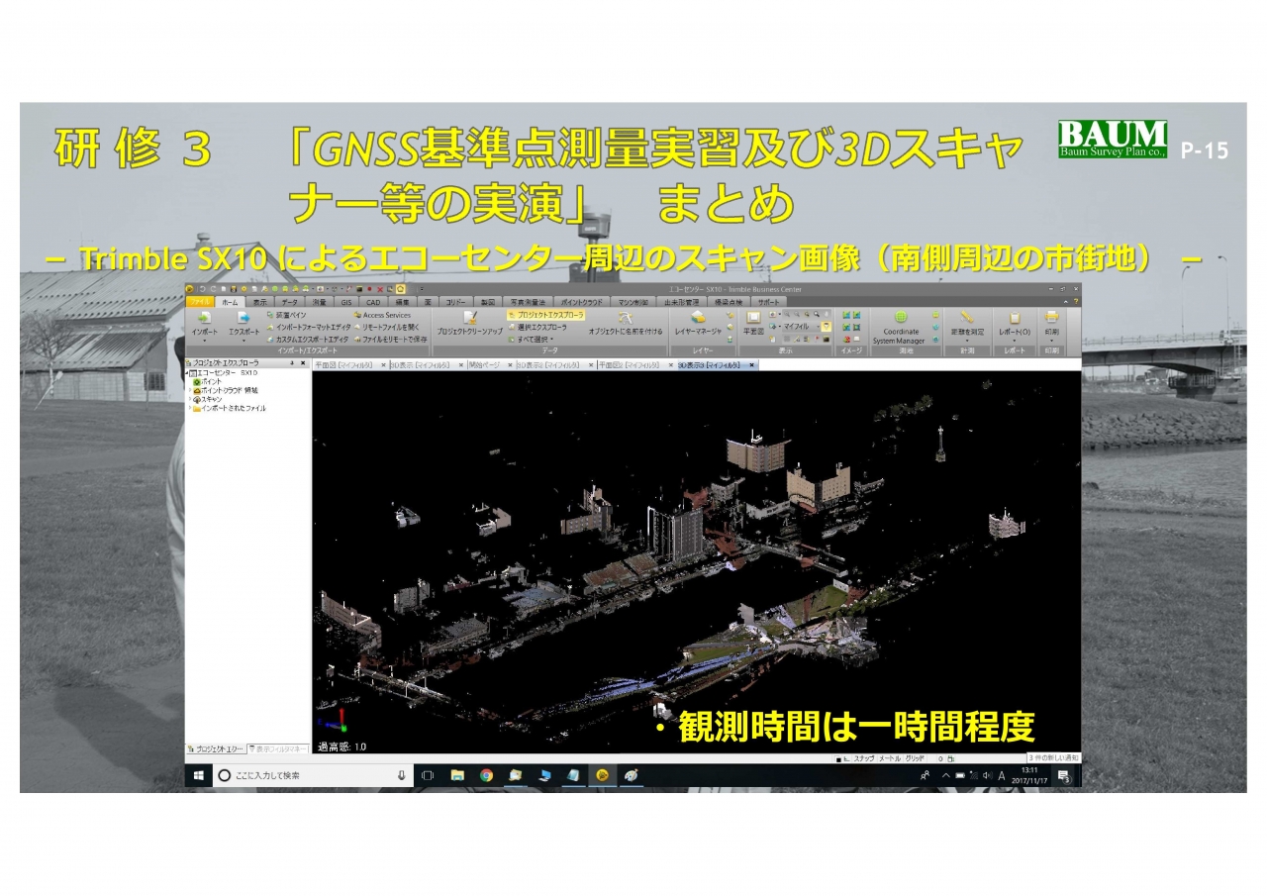Click Open Remote File (リモートファイルを開く)
The width and height of the screenshot is (1267, 896).
coord(387,327)
